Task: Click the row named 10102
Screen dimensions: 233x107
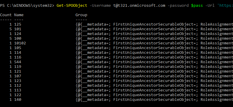Action: [116, 43]
